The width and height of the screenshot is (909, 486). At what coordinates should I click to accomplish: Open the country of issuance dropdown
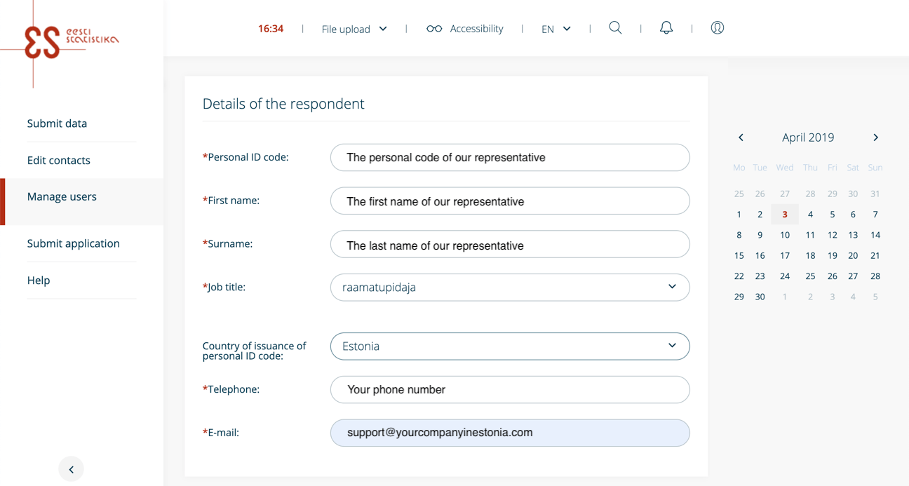[x=671, y=346]
